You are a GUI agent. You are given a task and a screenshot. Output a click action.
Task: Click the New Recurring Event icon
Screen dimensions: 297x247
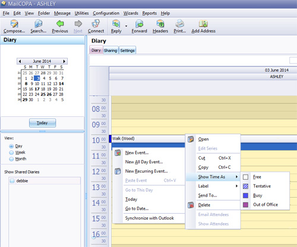tap(118, 171)
